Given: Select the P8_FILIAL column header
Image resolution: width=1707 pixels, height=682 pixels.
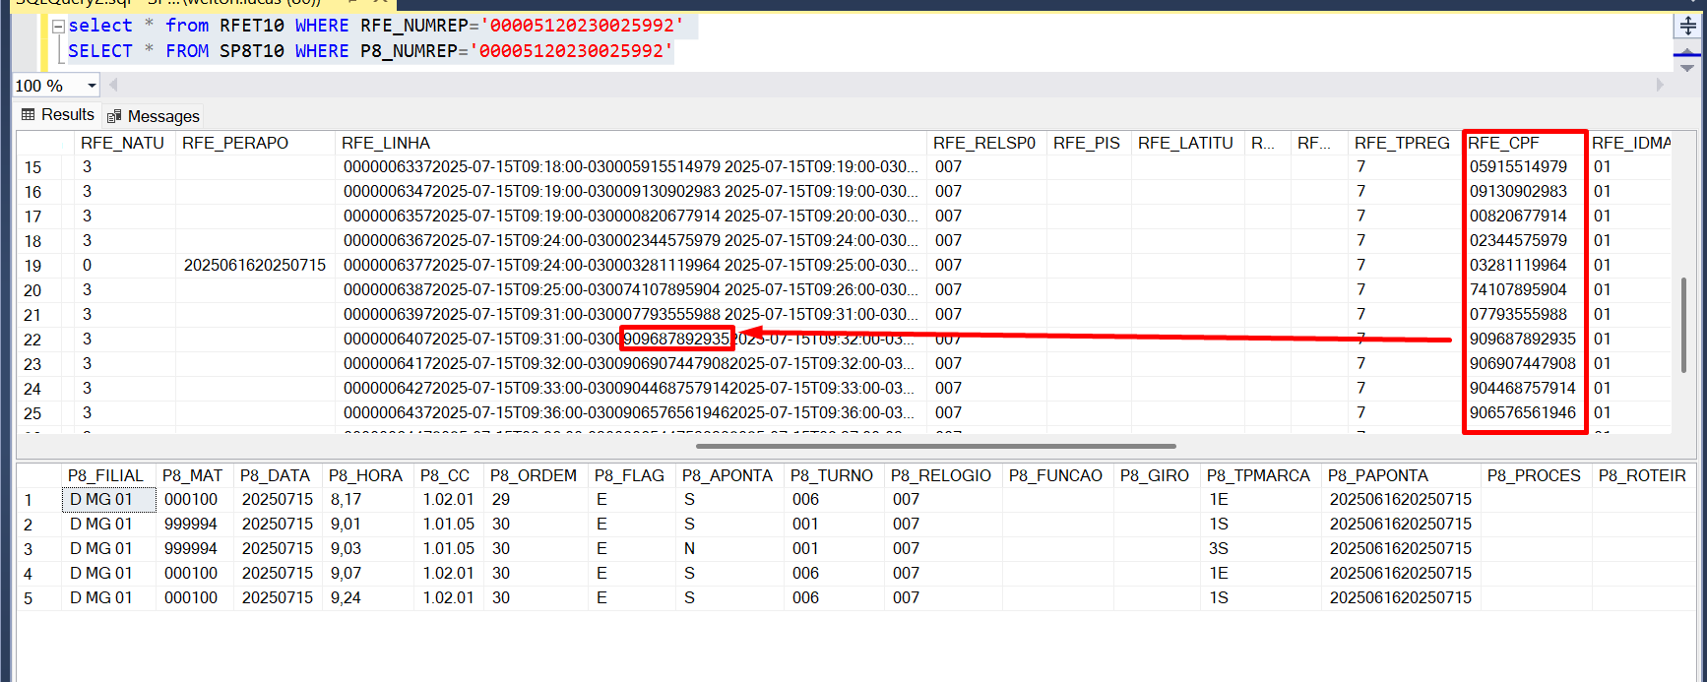Looking at the screenshot, I should [106, 476].
